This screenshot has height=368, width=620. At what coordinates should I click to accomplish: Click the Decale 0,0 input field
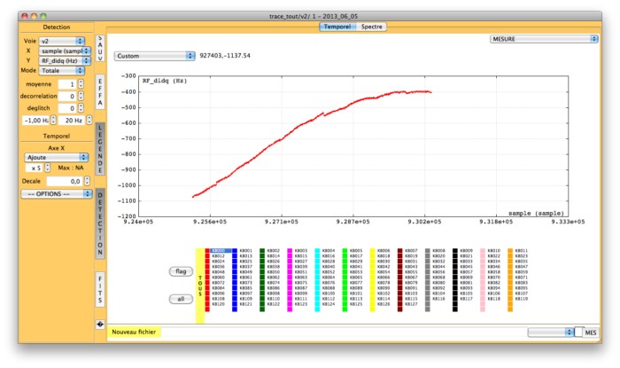[x=65, y=181]
